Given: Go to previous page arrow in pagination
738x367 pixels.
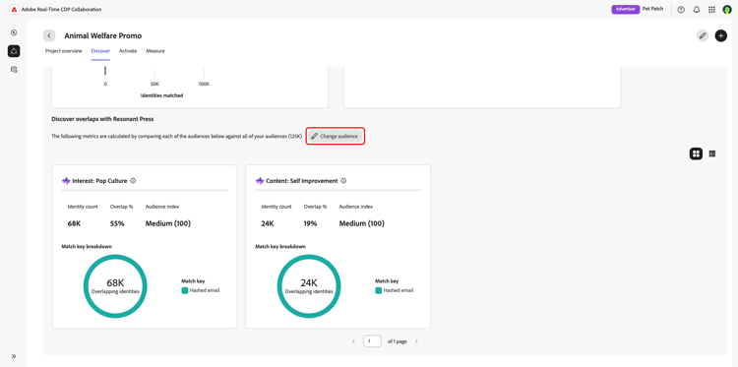Looking at the screenshot, I should click(x=354, y=341).
